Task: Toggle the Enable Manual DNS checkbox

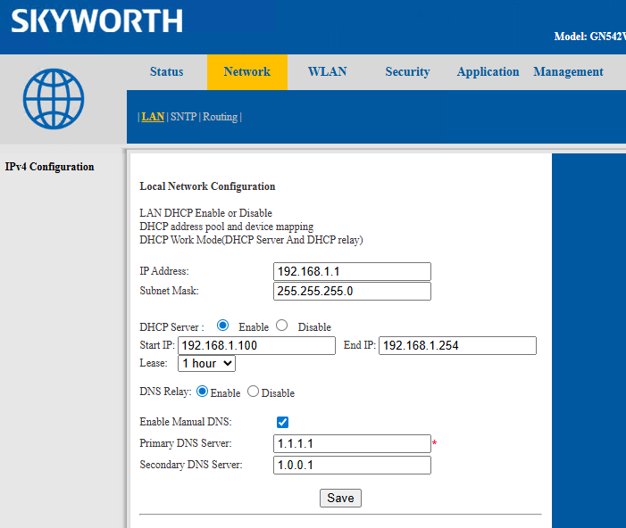Action: tap(282, 422)
